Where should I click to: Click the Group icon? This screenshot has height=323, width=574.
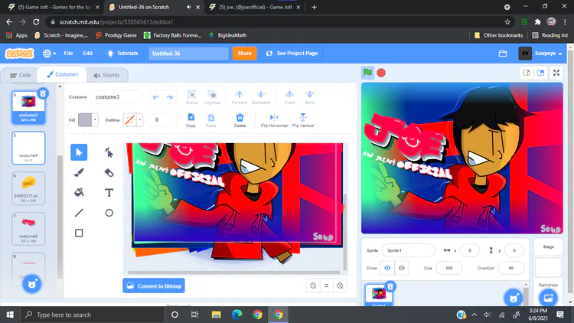tap(191, 97)
